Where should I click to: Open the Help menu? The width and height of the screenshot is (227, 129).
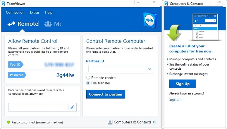point(48,12)
